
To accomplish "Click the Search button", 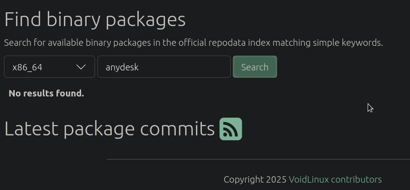I will [x=255, y=66].
